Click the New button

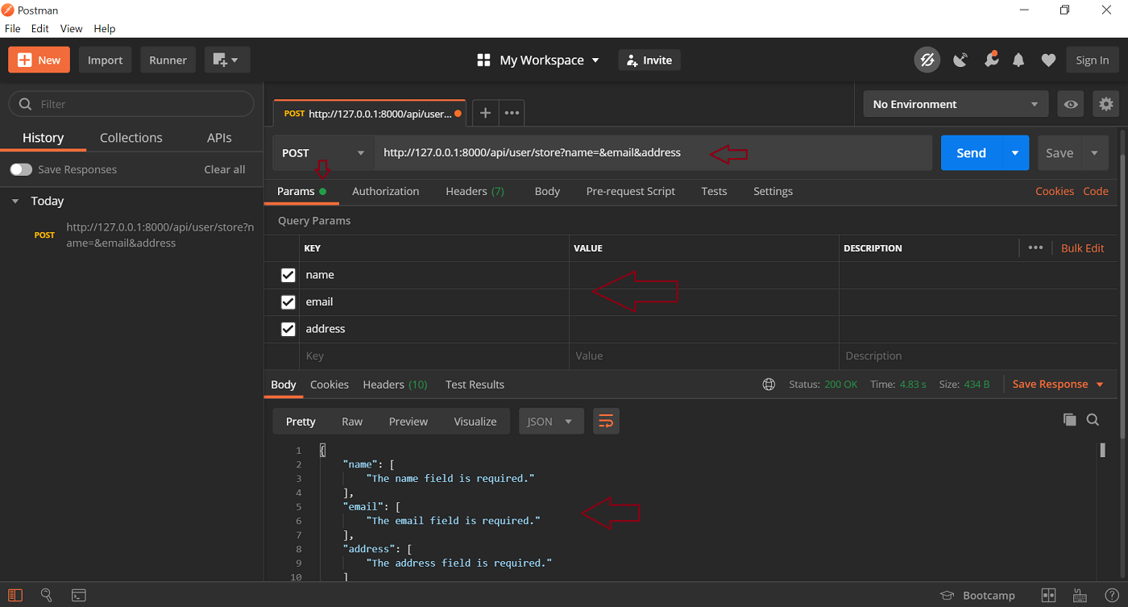(39, 60)
